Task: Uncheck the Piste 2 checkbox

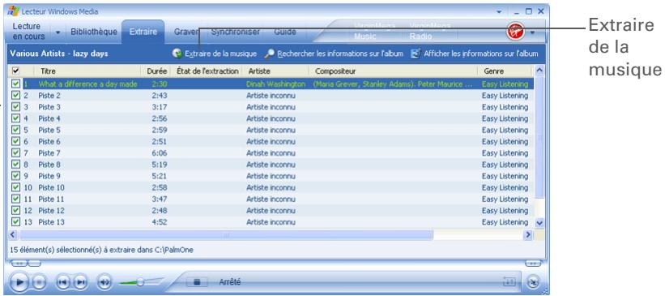Action: 15,96
